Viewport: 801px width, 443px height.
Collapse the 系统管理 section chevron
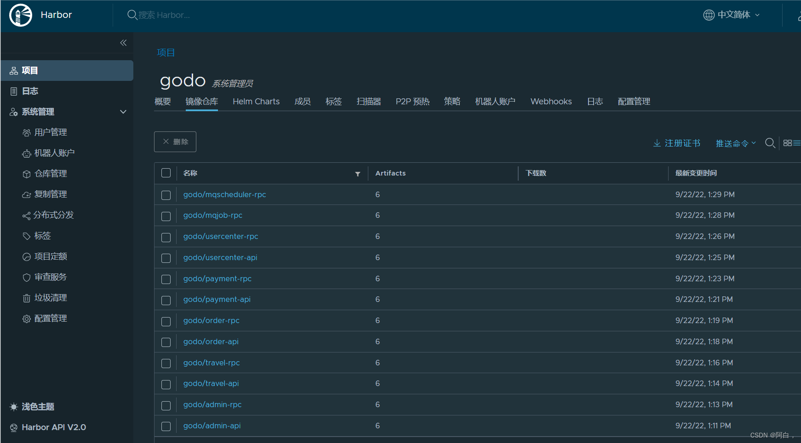[x=123, y=112]
